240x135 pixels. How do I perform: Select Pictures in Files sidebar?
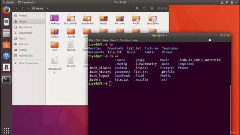pyautogui.click(x=29, y=44)
